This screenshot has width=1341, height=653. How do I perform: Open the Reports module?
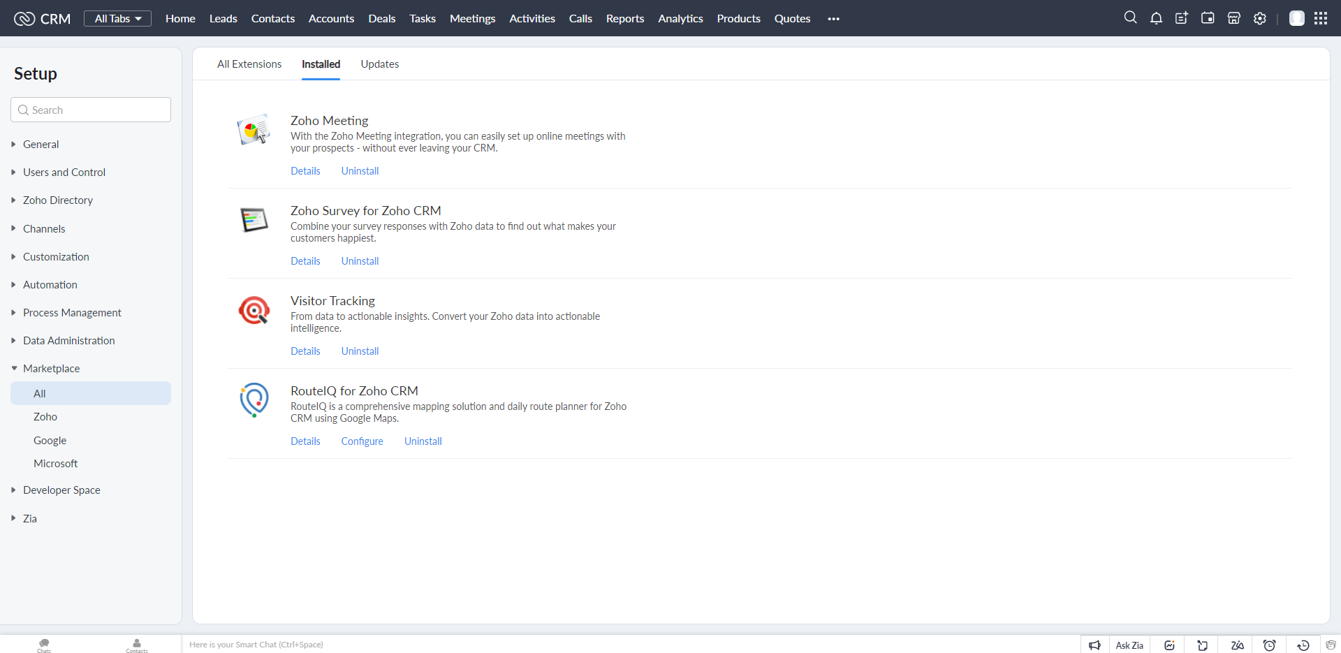point(625,18)
